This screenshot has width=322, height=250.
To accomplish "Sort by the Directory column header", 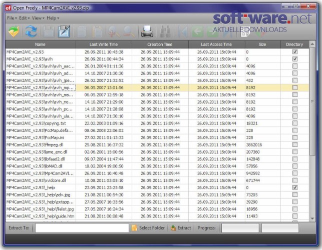I will (x=294, y=44).
